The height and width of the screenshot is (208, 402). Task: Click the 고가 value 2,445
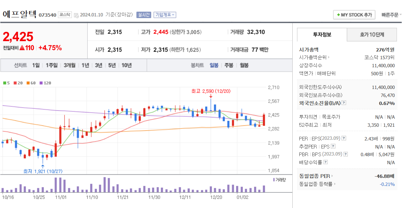click(x=161, y=32)
